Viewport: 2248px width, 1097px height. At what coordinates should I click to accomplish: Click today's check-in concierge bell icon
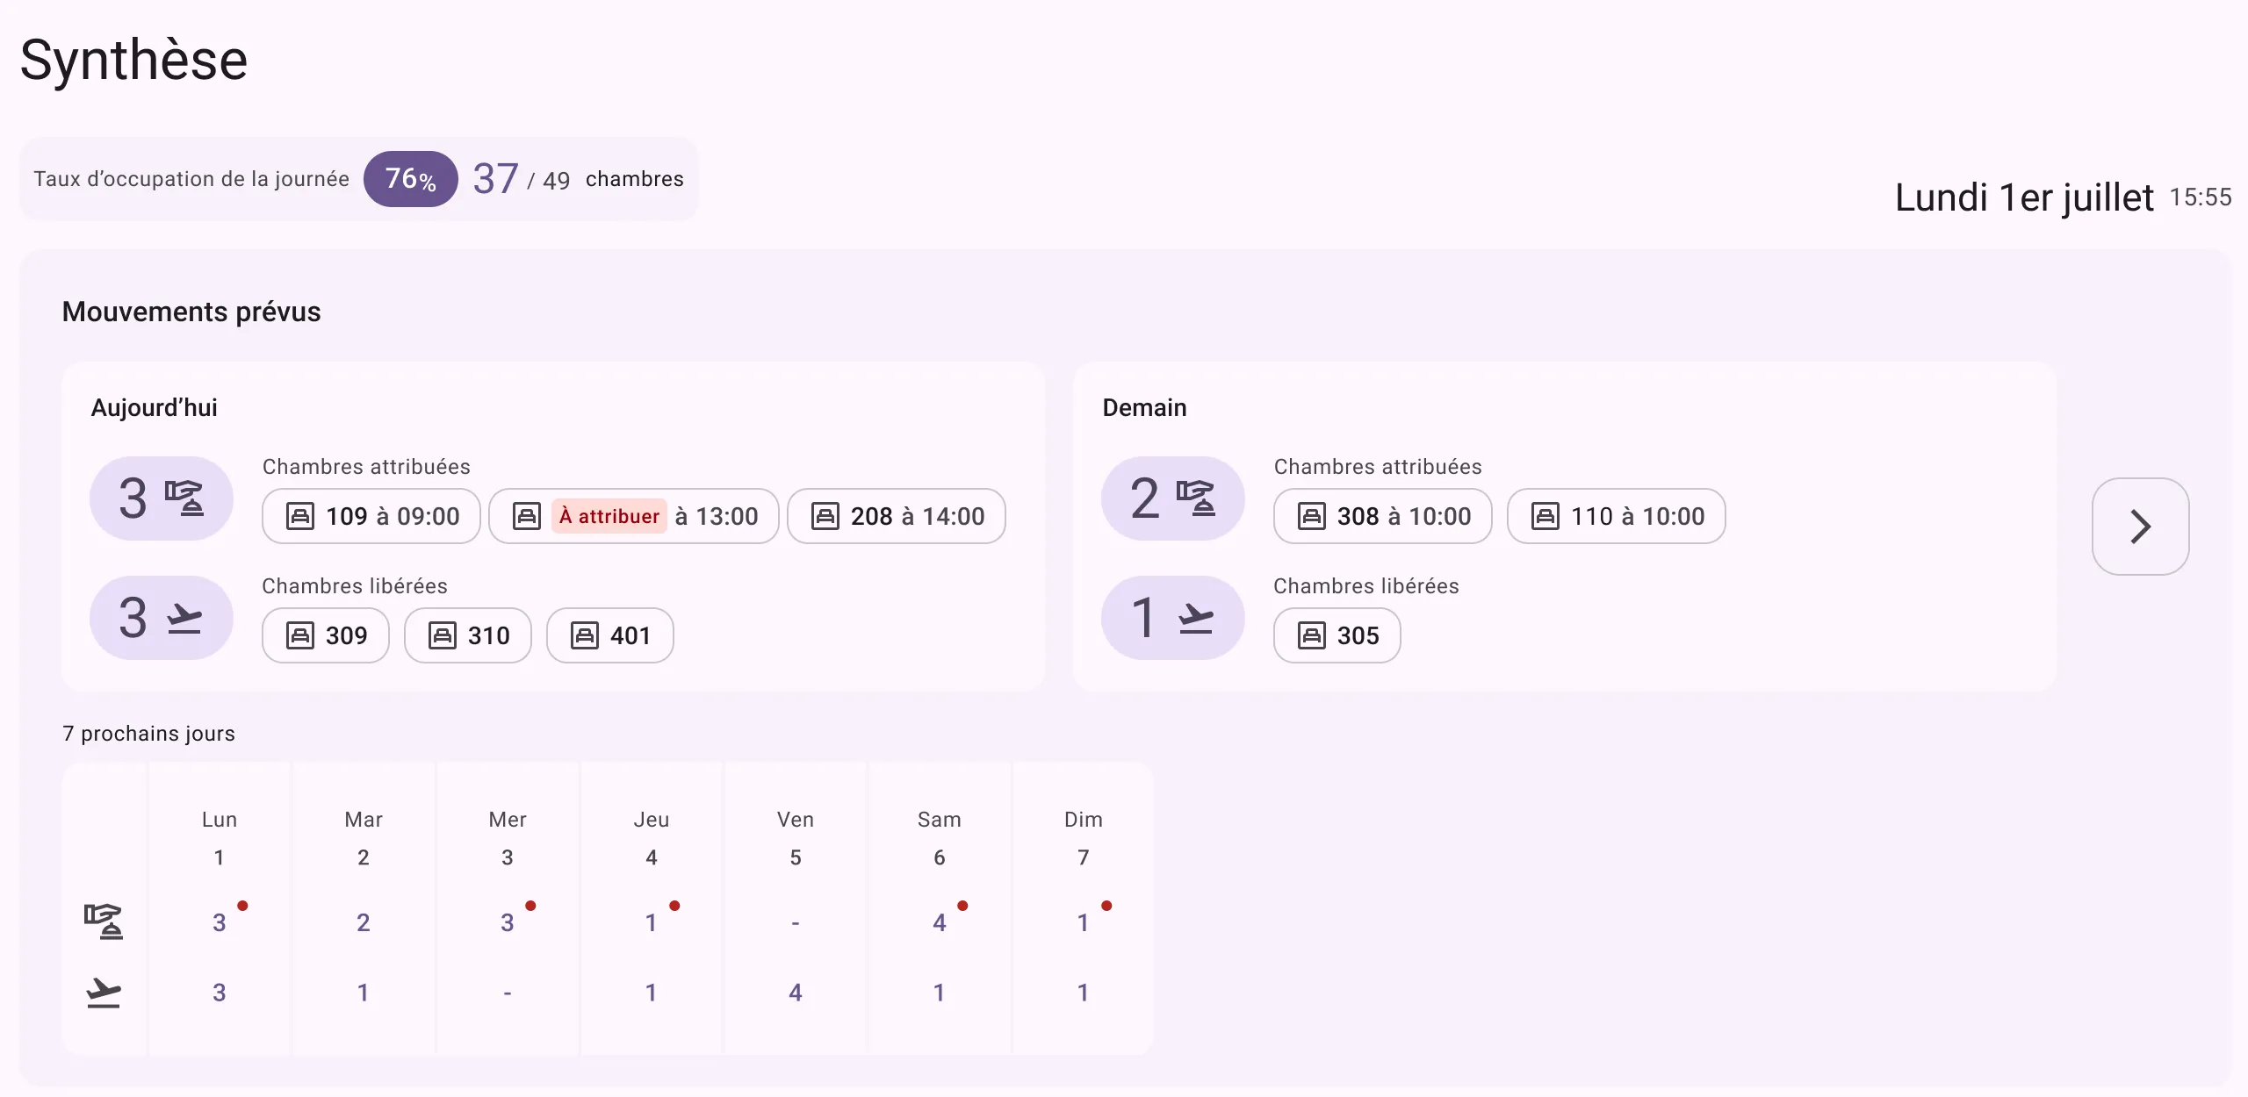185,498
